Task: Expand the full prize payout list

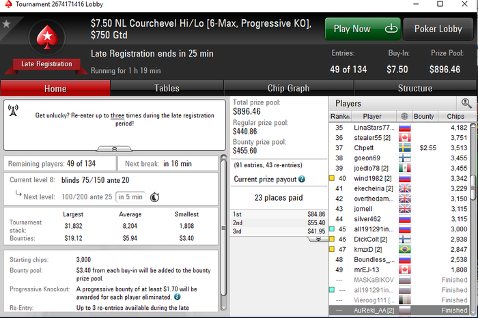Action: pyautogui.click(x=318, y=239)
